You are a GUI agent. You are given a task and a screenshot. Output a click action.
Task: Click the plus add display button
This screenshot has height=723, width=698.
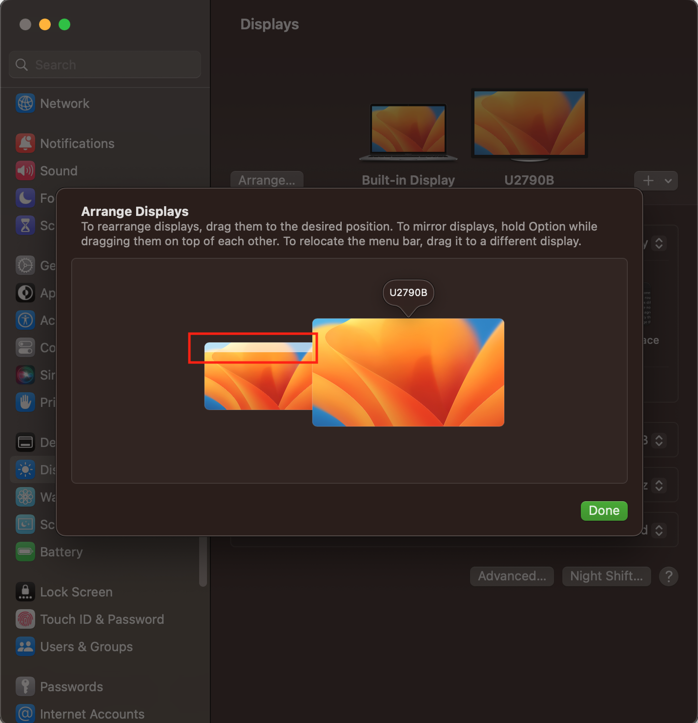click(x=648, y=181)
